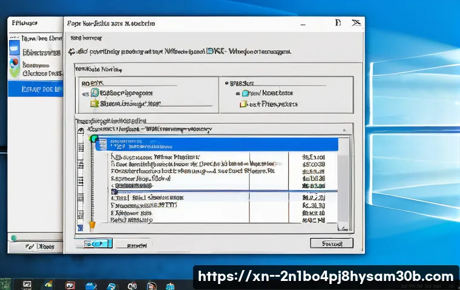
Task: Click the table icon in the blue selected row
Action: pos(103,144)
